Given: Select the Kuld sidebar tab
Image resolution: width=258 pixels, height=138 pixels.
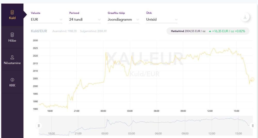Looking at the screenshot, I should [x=12, y=15].
